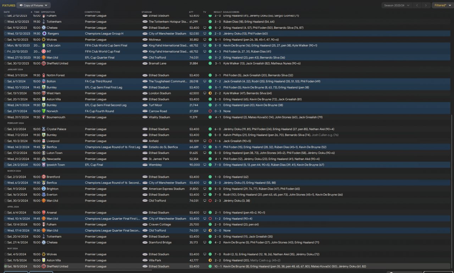454x273 pixels.
Task: Click the Champions League Group H competition text
Action: coord(104,34)
